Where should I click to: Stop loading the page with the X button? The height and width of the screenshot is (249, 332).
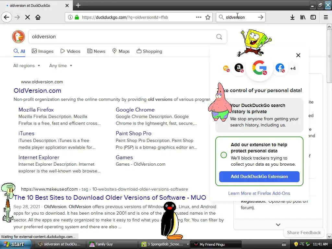(x=28, y=17)
